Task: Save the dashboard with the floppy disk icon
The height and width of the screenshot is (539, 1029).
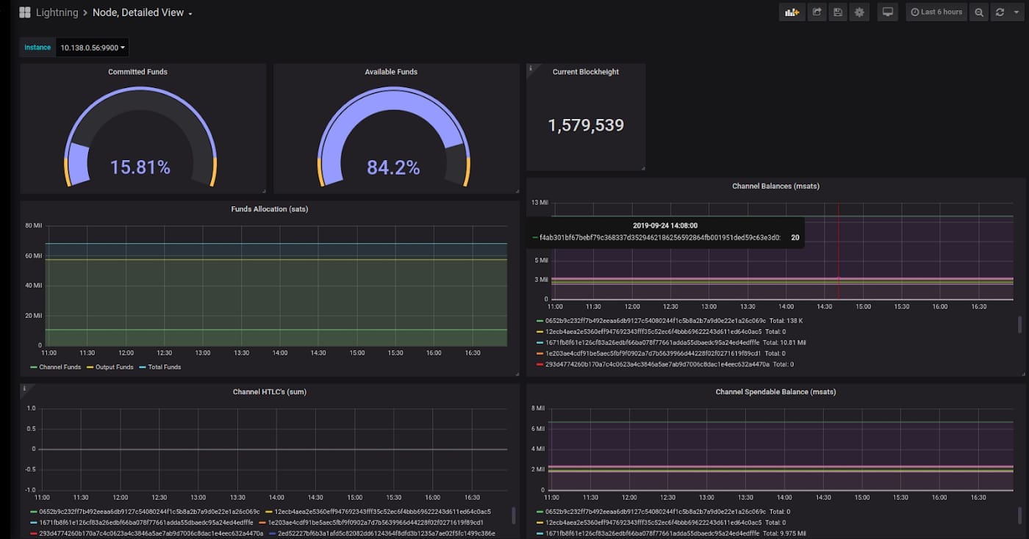Action: click(x=837, y=12)
